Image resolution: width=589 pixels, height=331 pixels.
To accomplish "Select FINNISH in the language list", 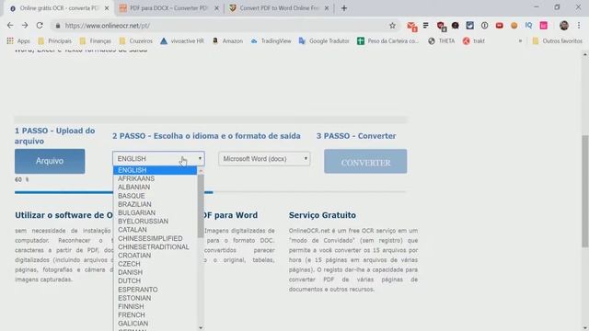I will point(155,306).
